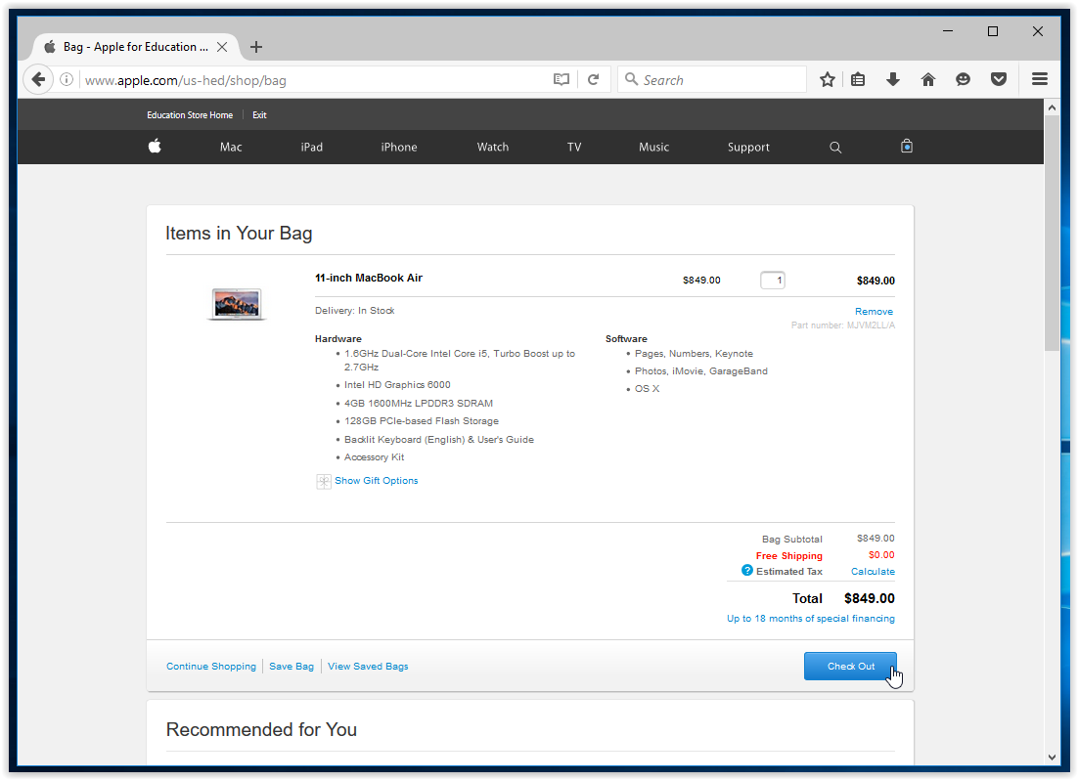Remove the 11-inch MacBook Air from bag
This screenshot has height=780, width=1078.
[x=874, y=311]
